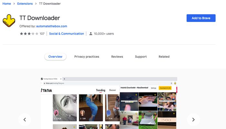Click the Download All button in screenshot preview

165,88
